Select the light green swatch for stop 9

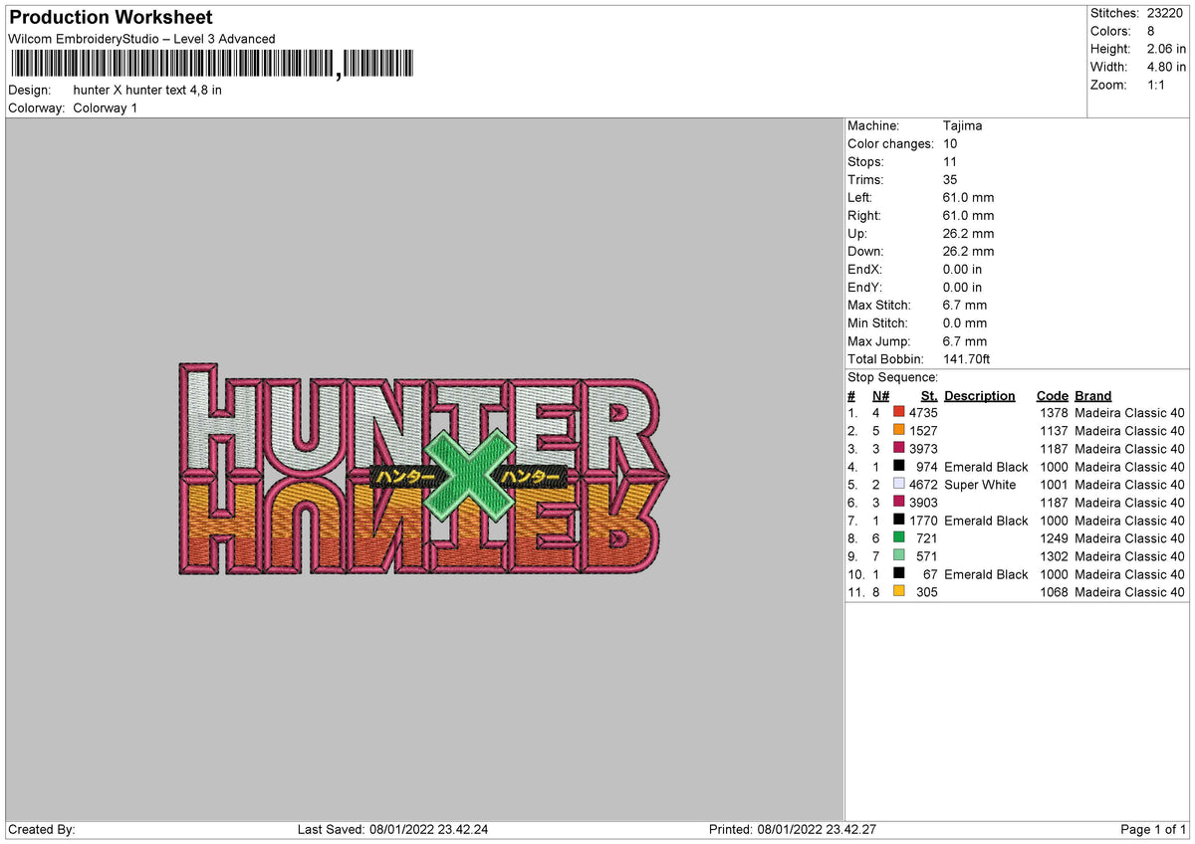coord(899,556)
